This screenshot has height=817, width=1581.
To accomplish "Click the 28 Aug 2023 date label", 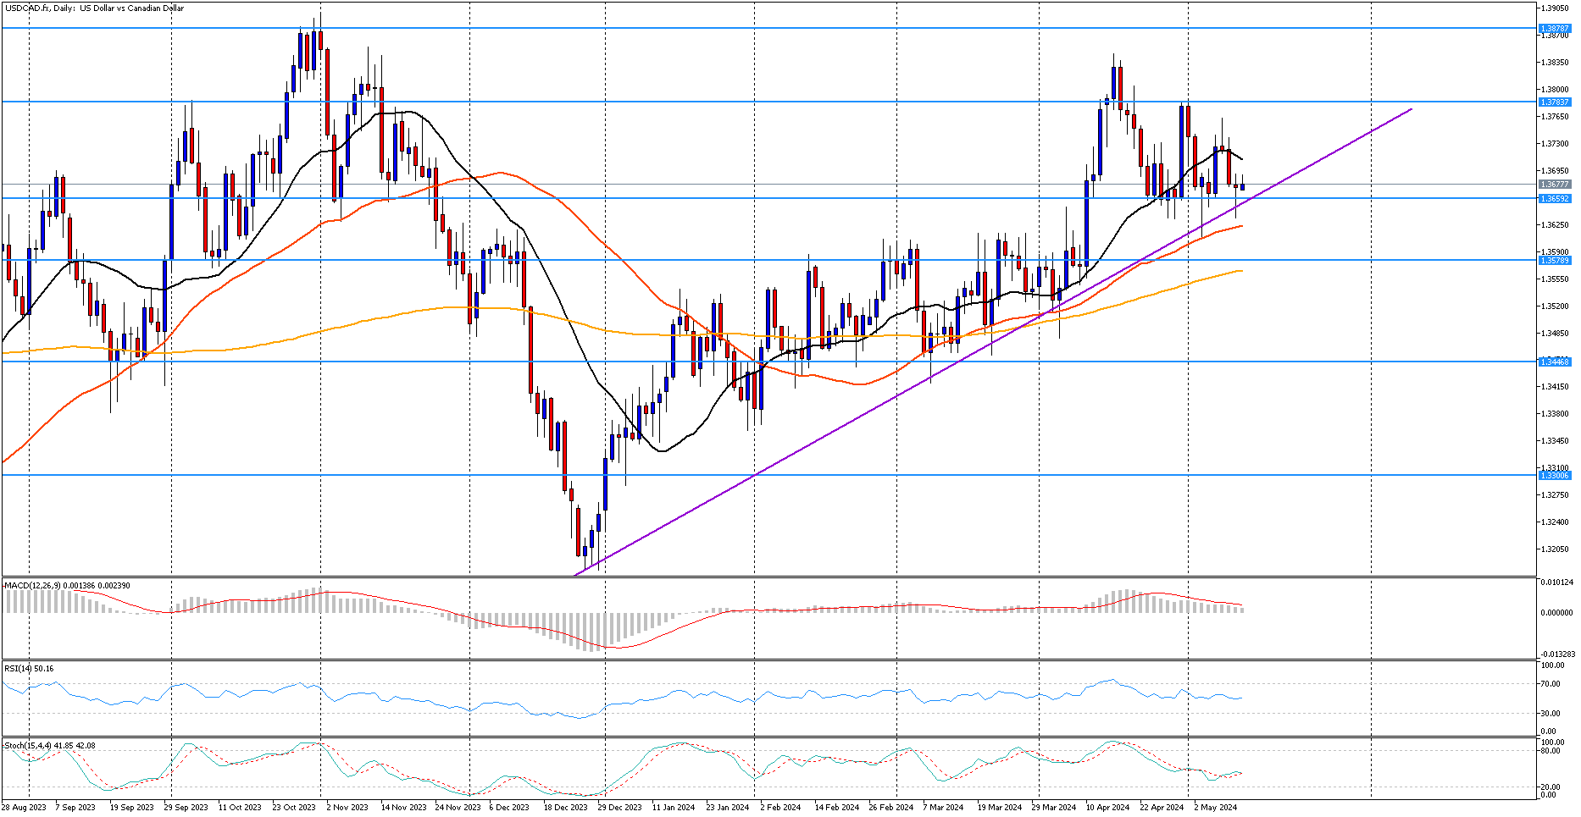I will [25, 808].
